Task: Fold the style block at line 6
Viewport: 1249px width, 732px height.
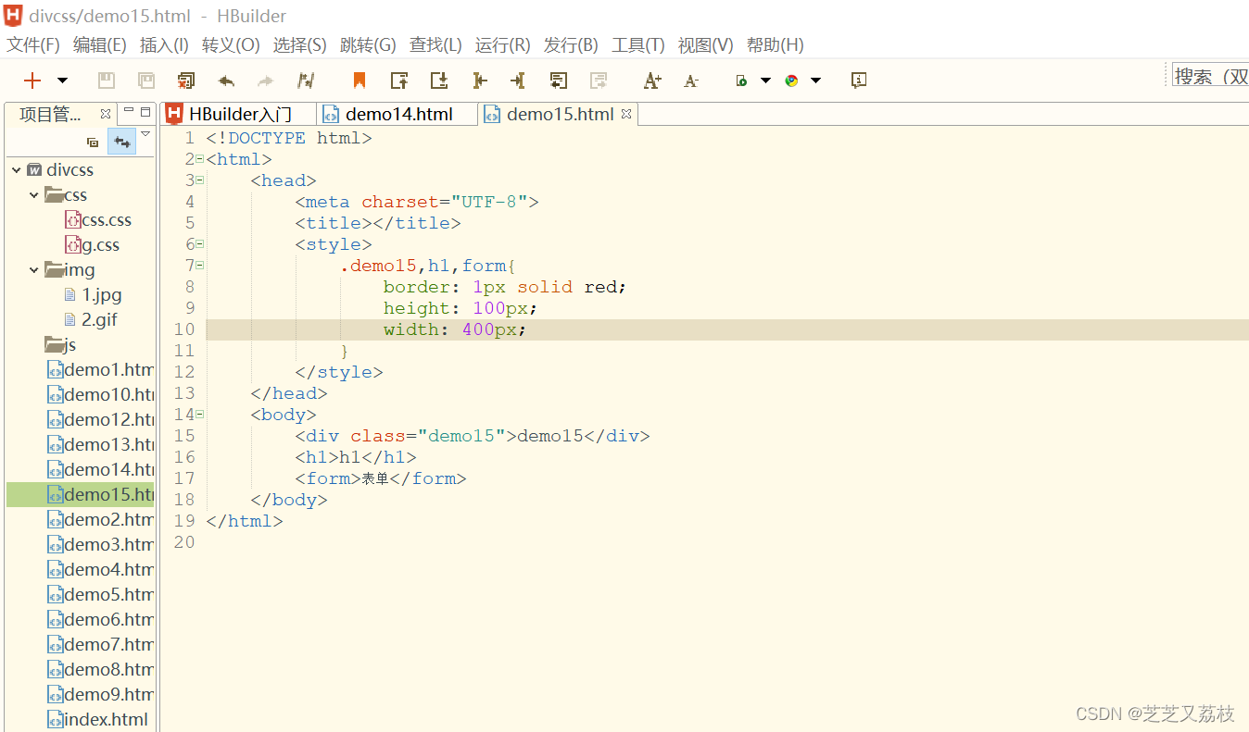Action: tap(199, 244)
